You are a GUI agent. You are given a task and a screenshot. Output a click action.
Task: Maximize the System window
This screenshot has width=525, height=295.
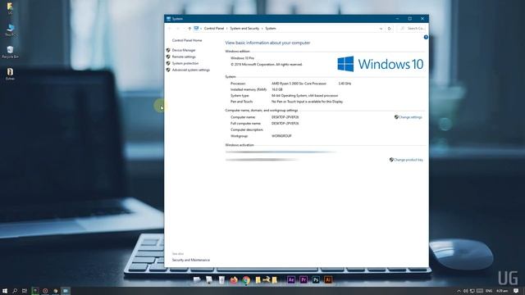(409, 19)
